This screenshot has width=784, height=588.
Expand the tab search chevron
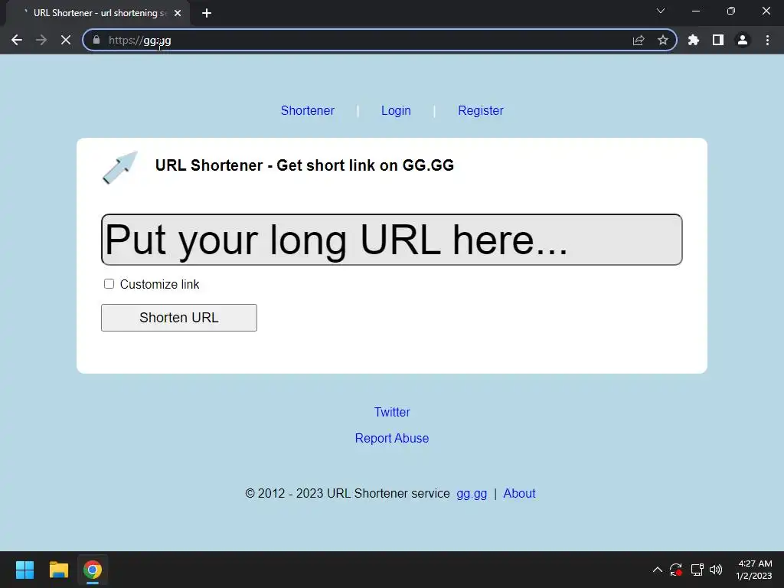[661, 11]
